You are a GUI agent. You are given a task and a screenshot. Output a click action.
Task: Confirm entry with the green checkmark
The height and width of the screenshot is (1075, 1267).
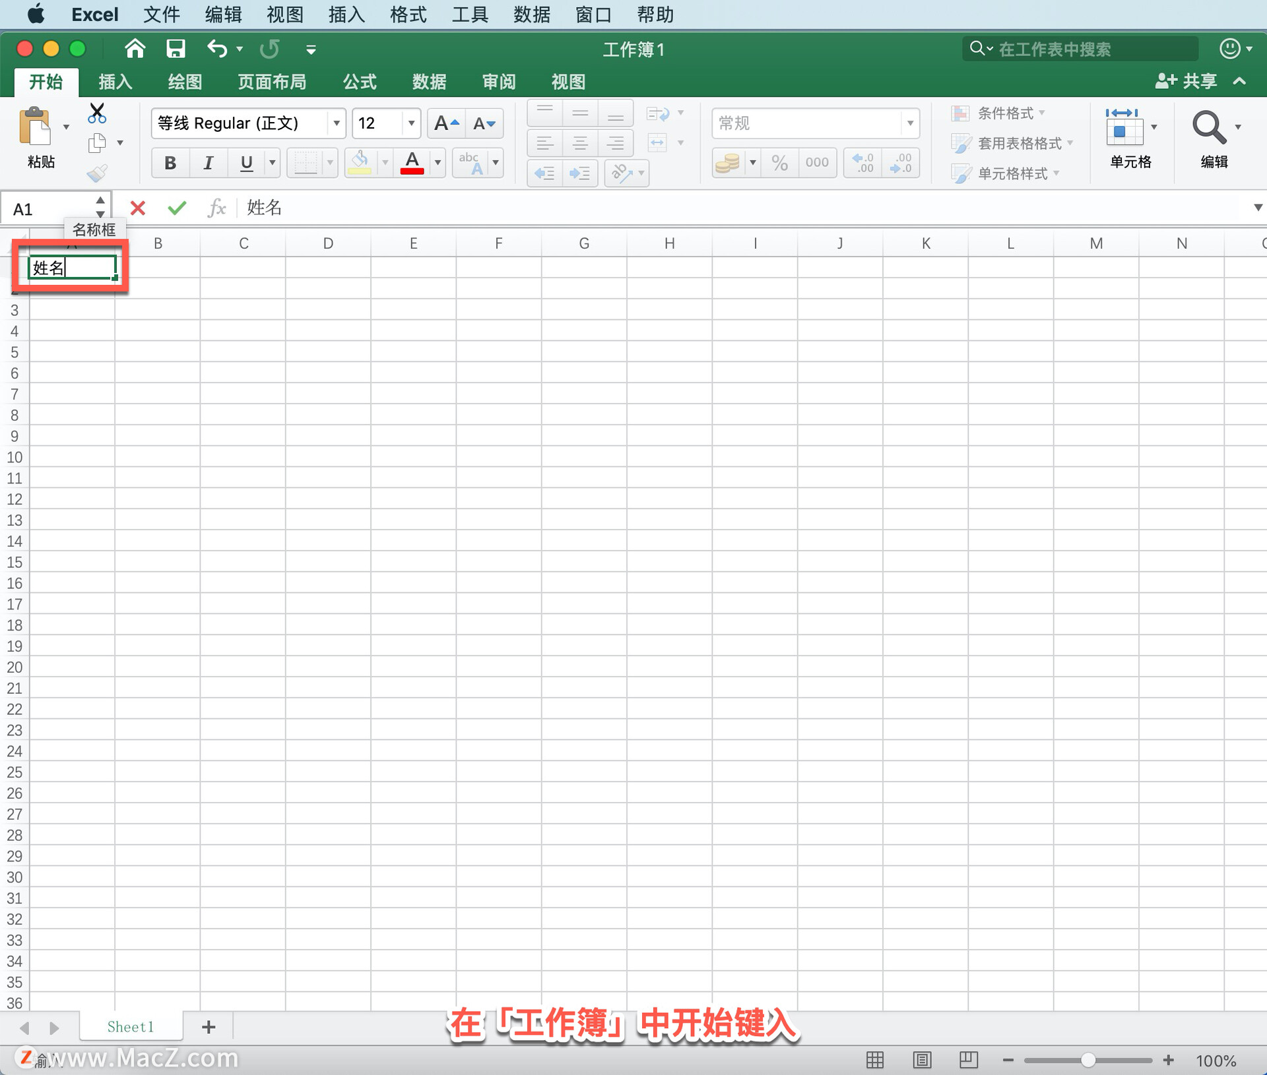(177, 208)
